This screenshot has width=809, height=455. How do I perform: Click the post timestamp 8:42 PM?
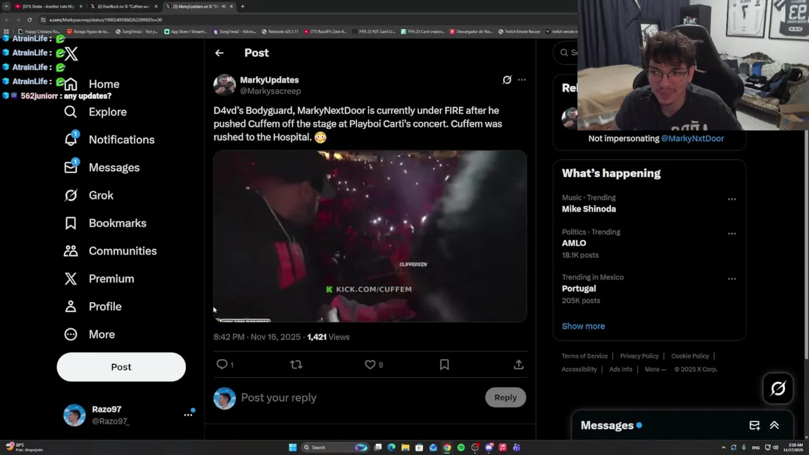click(x=257, y=337)
